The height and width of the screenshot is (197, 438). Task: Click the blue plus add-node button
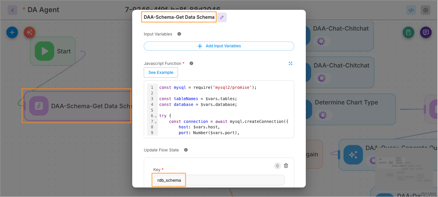pyautogui.click(x=12, y=32)
